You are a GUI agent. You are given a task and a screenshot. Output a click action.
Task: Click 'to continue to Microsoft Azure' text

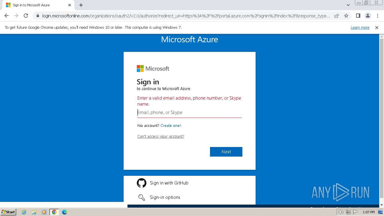point(163,89)
